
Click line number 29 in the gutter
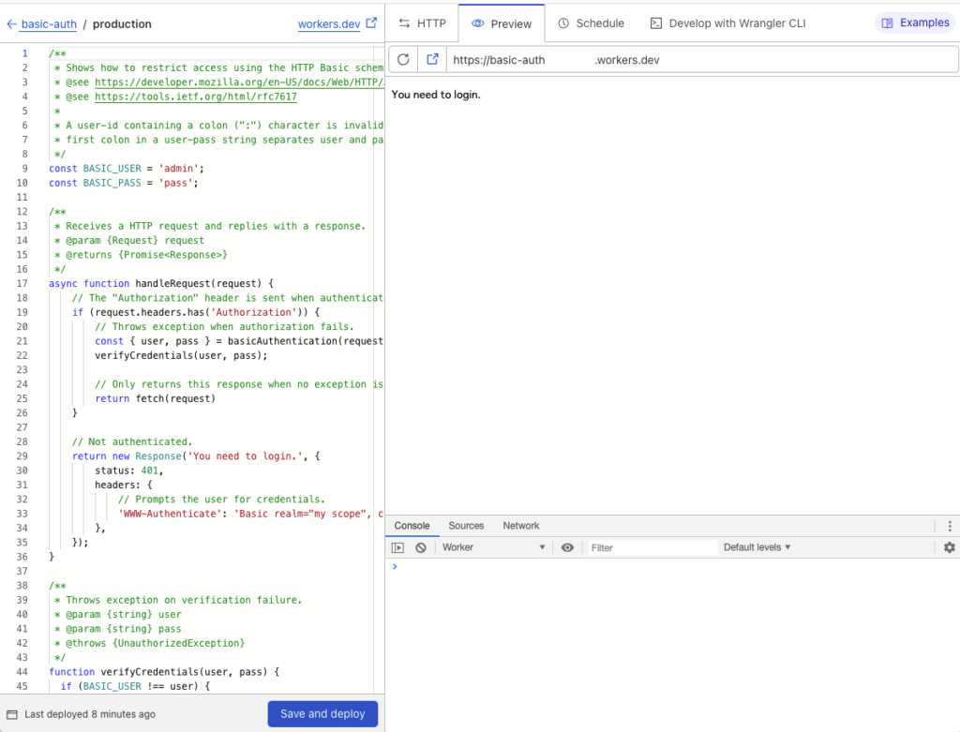pos(22,456)
